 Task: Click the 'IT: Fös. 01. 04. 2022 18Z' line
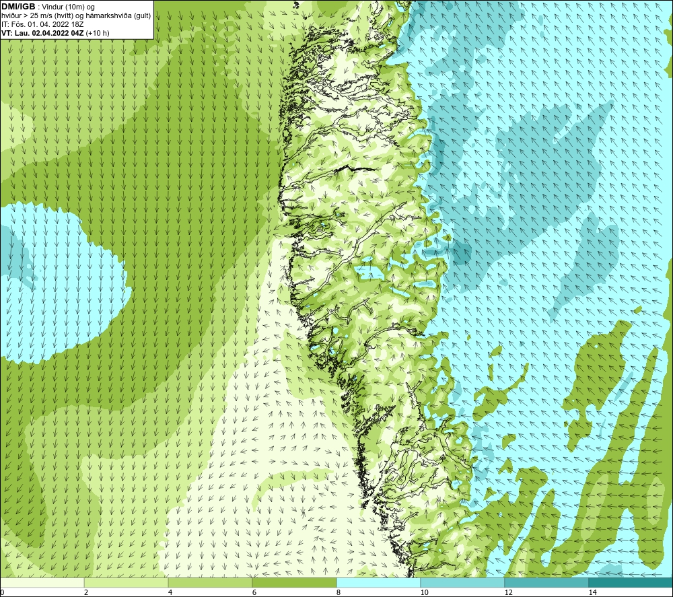coord(42,24)
